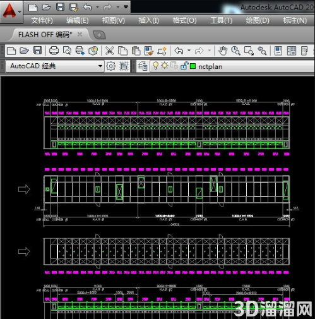Open the 格式(O) menu
The height and width of the screenshot is (319, 315).
tap(184, 21)
